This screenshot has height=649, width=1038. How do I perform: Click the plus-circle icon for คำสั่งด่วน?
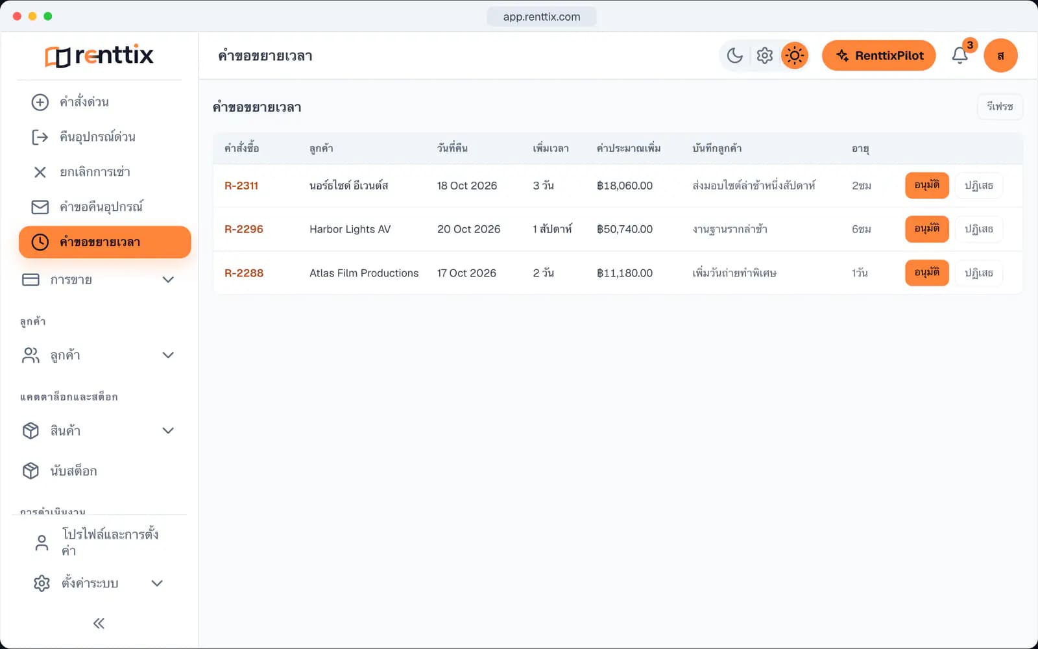point(40,102)
